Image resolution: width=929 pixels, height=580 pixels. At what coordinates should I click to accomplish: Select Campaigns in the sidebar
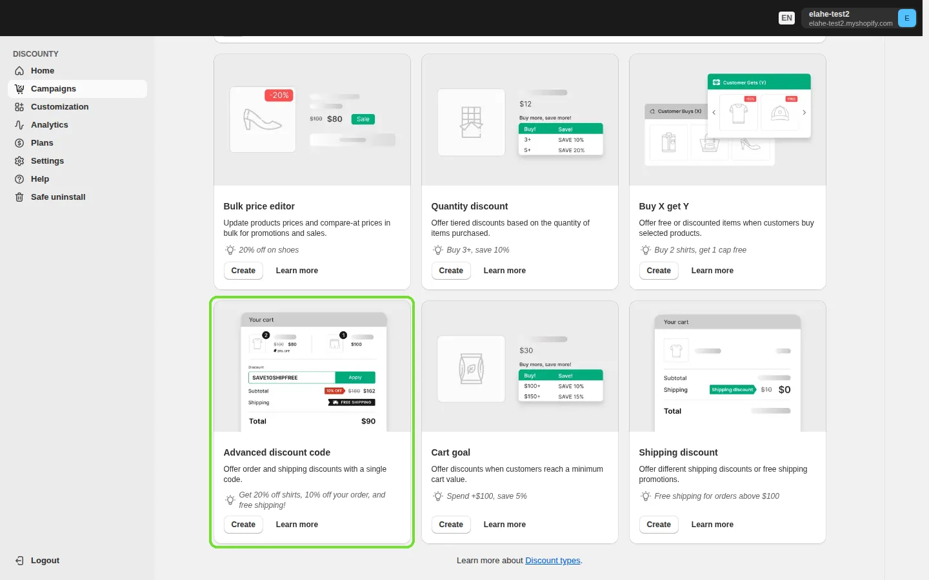coord(77,89)
